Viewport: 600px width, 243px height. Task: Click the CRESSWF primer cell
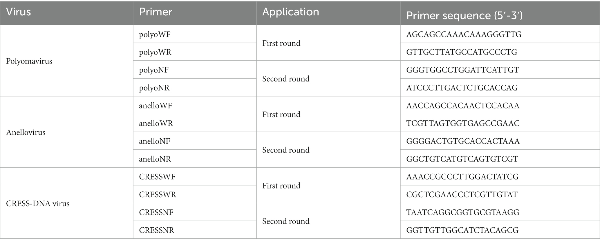click(195, 177)
